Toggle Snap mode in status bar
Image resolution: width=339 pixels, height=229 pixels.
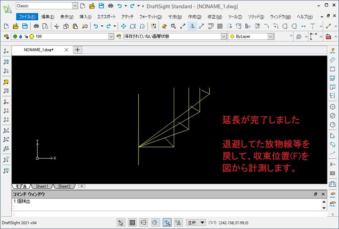tap(121, 223)
